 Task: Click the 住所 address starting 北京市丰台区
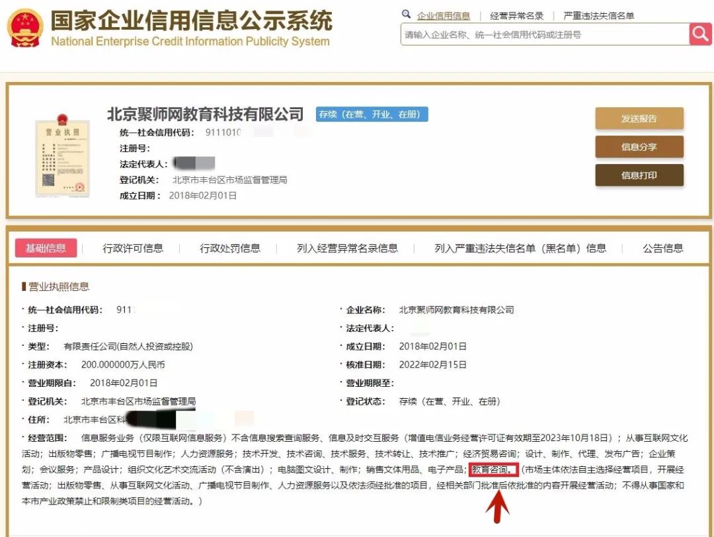(x=94, y=419)
